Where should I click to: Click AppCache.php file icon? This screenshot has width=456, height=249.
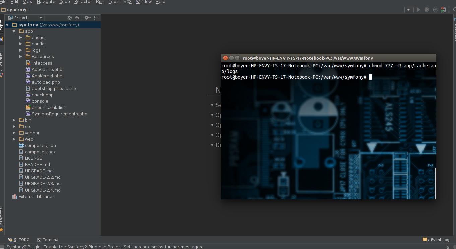[28, 69]
